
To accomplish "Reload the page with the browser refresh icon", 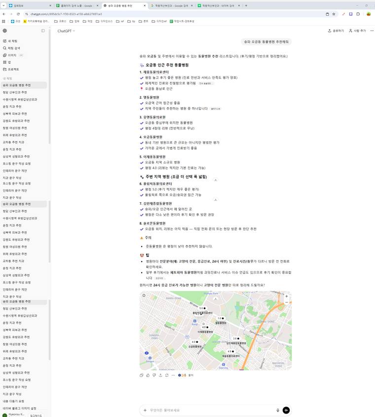I will [18, 14].
